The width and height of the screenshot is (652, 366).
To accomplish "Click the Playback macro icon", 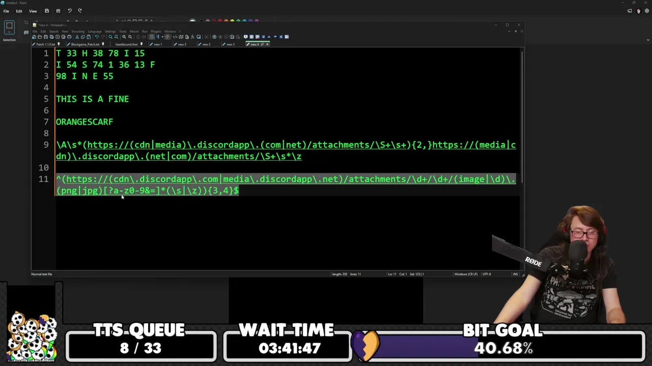I will (x=226, y=37).
